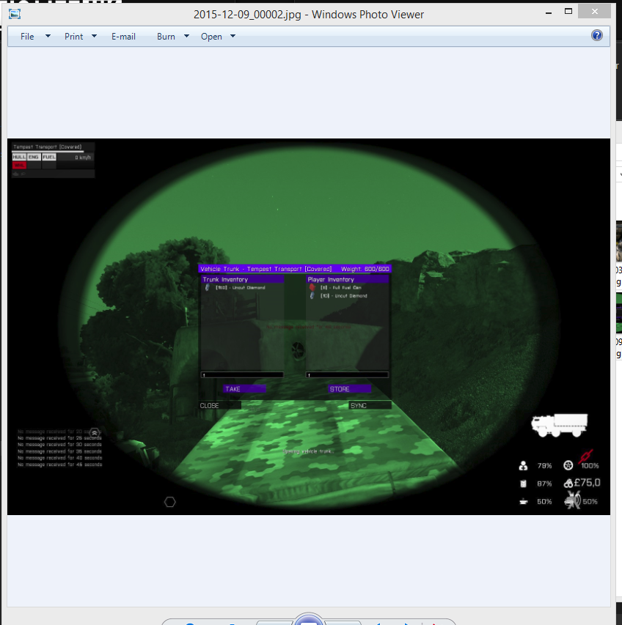Click the Trunk Inventory header

[242, 279]
